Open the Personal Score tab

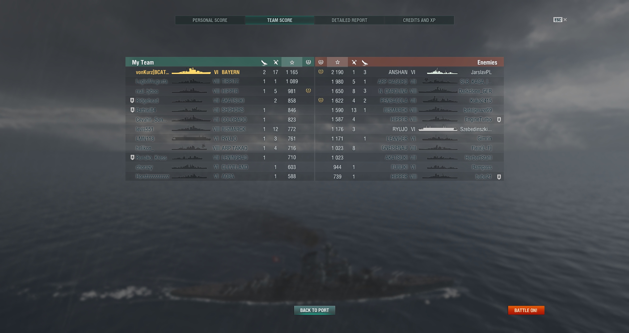[x=210, y=20]
